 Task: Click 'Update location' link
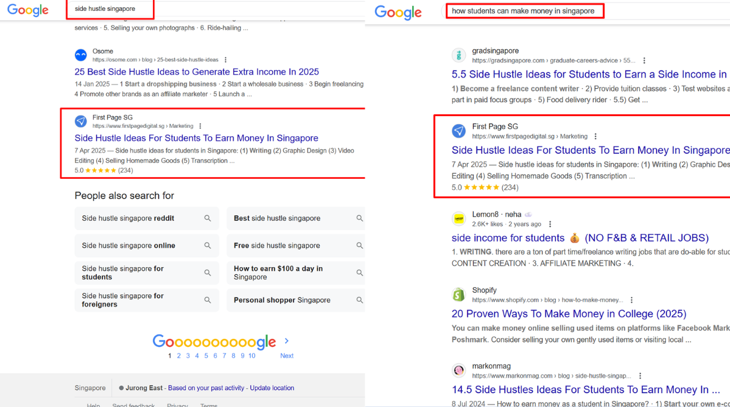coord(272,388)
